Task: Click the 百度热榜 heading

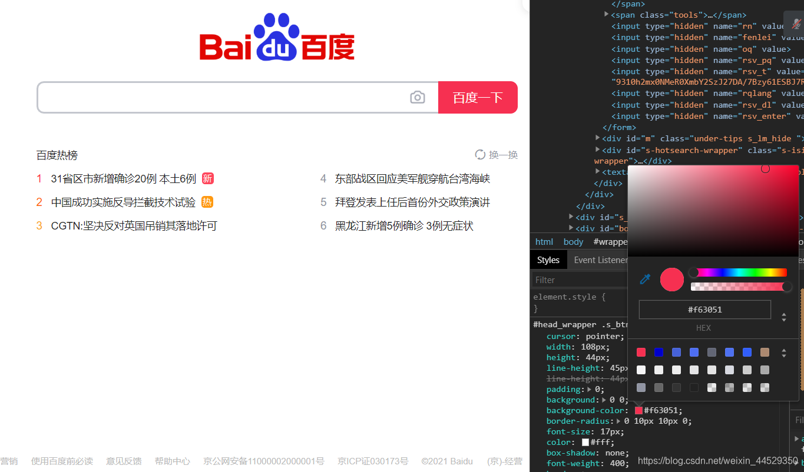Action: 57,155
